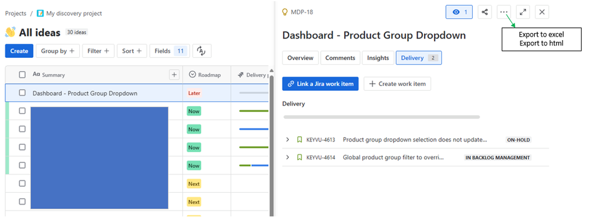Expand the KEYVU-4613 work item chevron

pos(288,140)
